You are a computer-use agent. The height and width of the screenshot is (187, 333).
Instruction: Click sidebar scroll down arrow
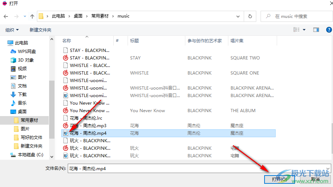(52, 157)
